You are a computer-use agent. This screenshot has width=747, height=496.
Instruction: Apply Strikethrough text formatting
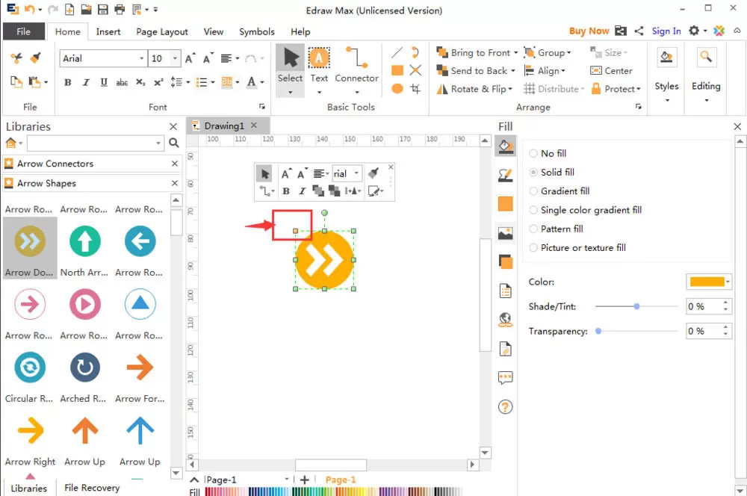pyautogui.click(x=122, y=82)
